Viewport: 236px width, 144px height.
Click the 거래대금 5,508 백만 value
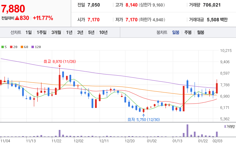(217, 20)
